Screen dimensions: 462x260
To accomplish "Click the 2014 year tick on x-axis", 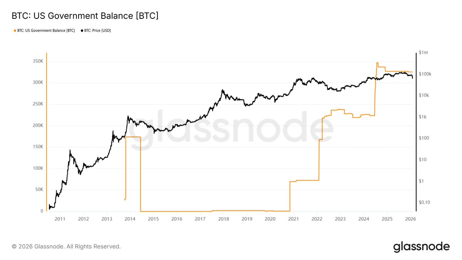I will (130, 219).
